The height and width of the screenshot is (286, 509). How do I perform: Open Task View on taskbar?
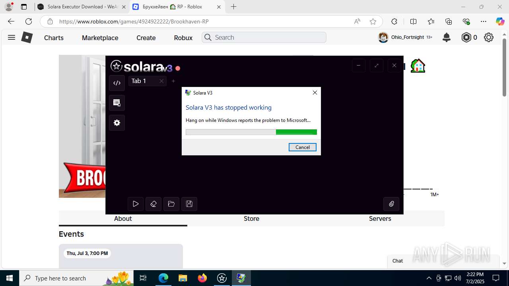[x=143, y=278]
